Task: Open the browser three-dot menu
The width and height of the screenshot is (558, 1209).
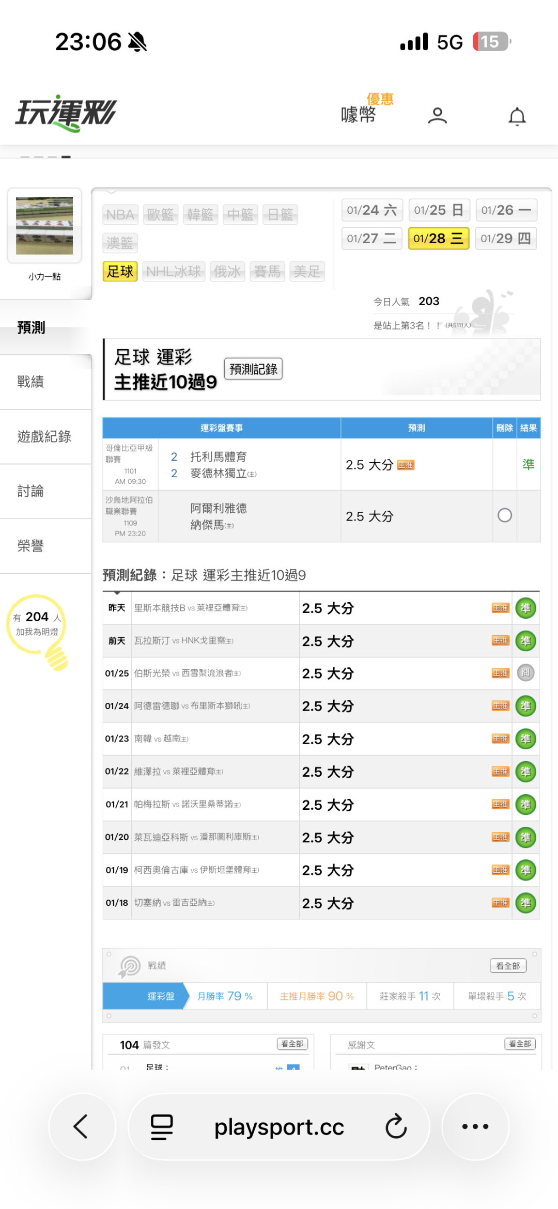Action: [x=475, y=1126]
